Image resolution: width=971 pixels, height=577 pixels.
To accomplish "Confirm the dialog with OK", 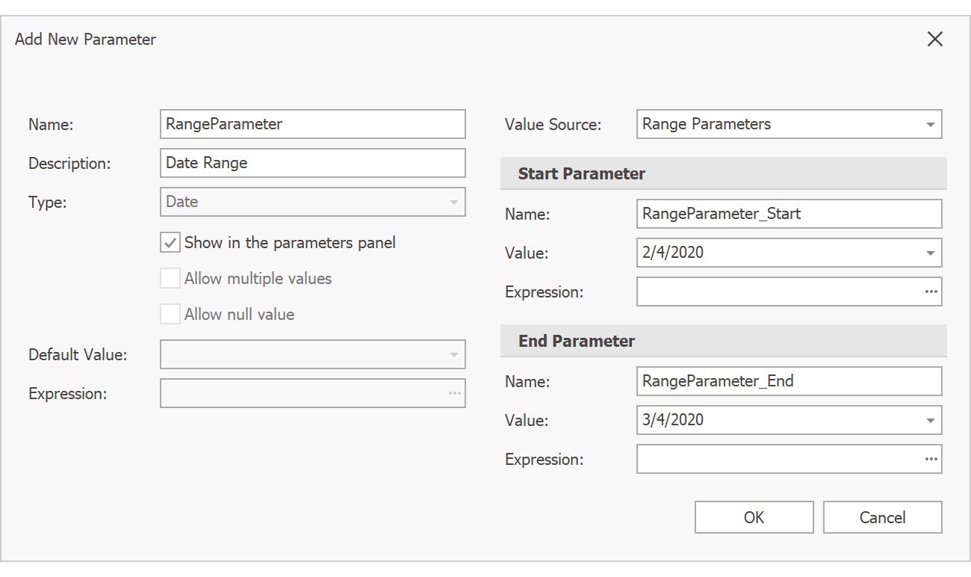I will point(754,516).
